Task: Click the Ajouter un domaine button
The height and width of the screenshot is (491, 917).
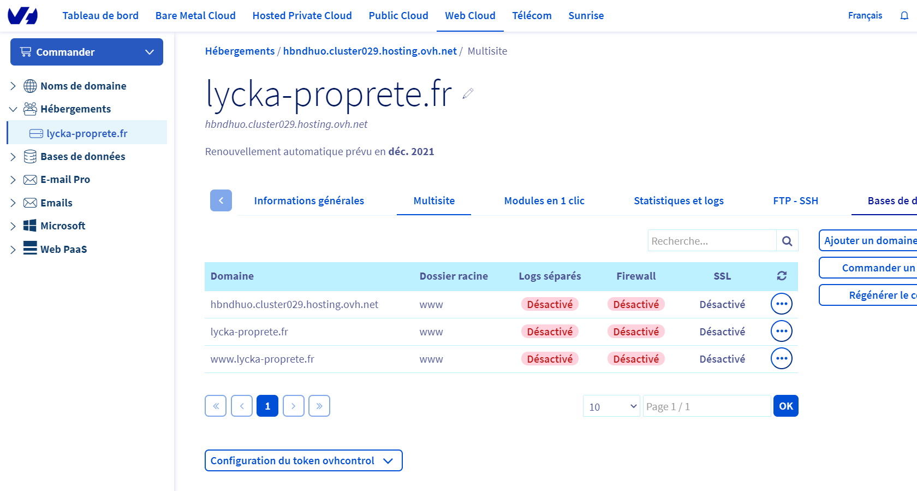Action: 869,241
